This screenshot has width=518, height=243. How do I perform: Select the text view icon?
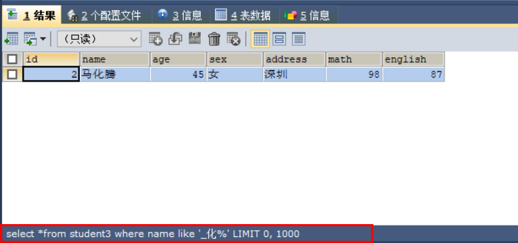299,39
